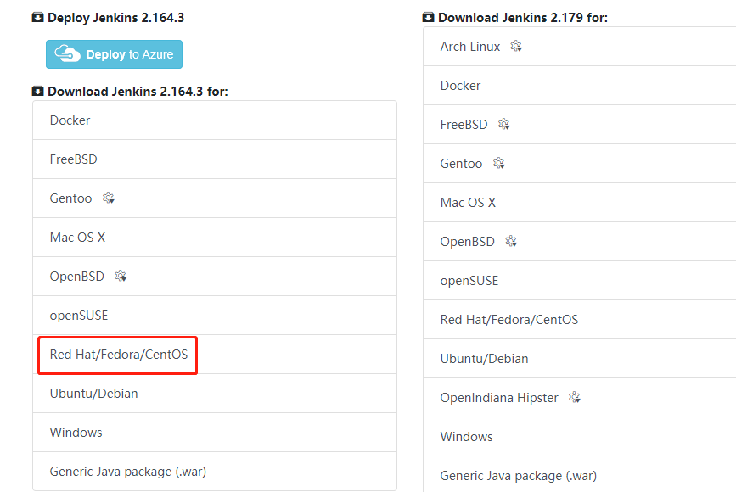Click the gear icon beside OpenIndiana Hipster
Image resolution: width=736 pixels, height=492 pixels.
(575, 397)
